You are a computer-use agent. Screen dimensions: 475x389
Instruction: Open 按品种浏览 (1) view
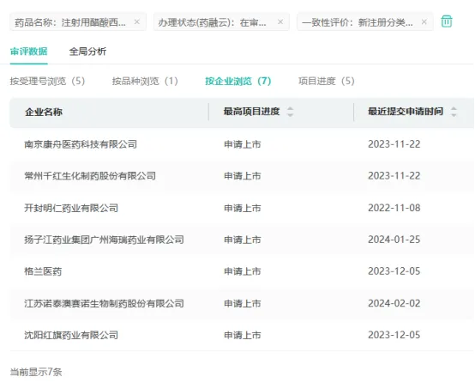(145, 81)
